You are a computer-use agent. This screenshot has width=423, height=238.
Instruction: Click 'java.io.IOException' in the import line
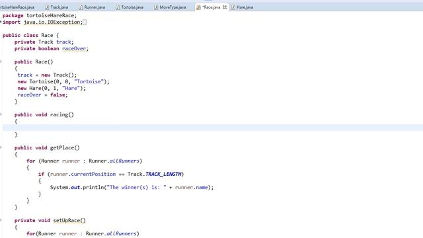pyautogui.click(x=52, y=22)
